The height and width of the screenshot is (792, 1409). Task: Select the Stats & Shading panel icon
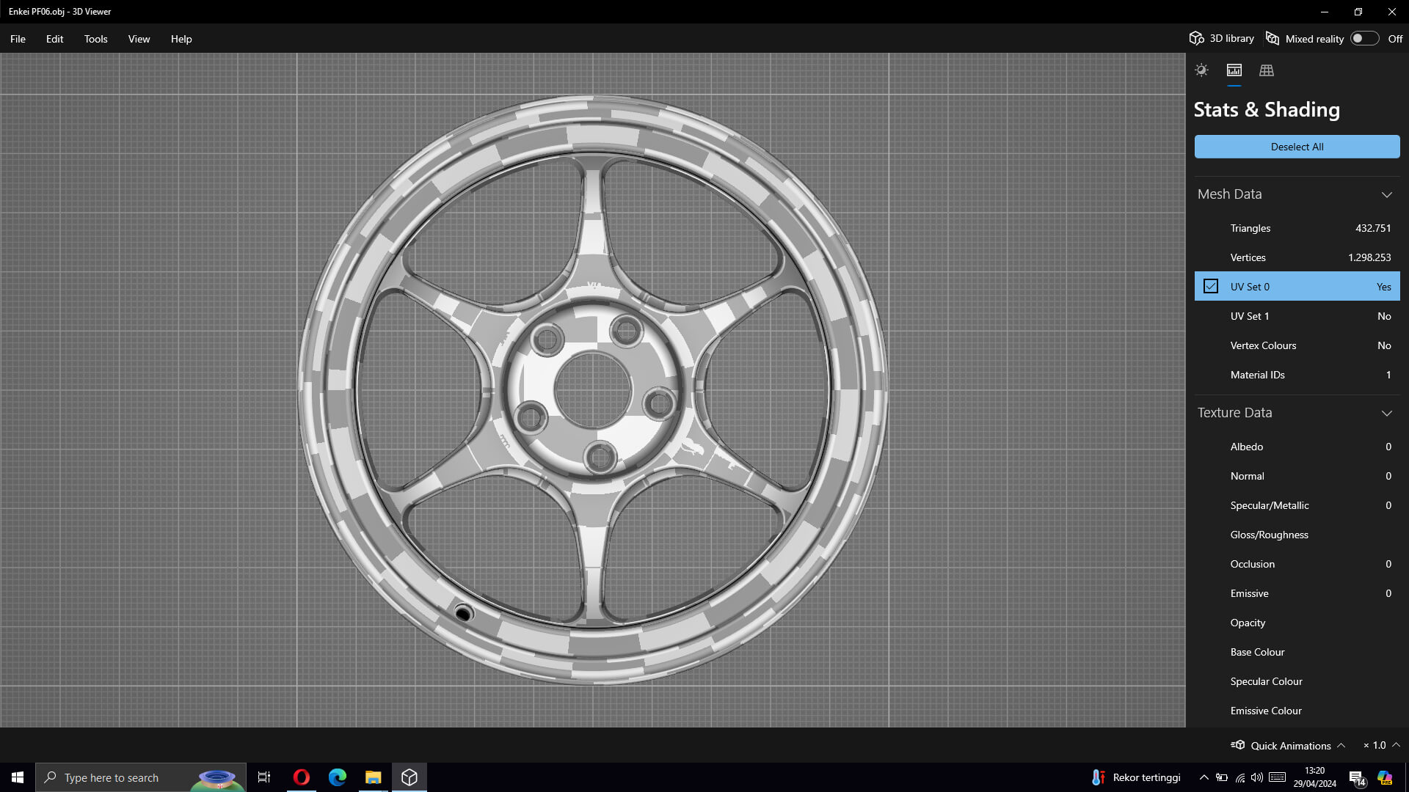pos(1234,70)
